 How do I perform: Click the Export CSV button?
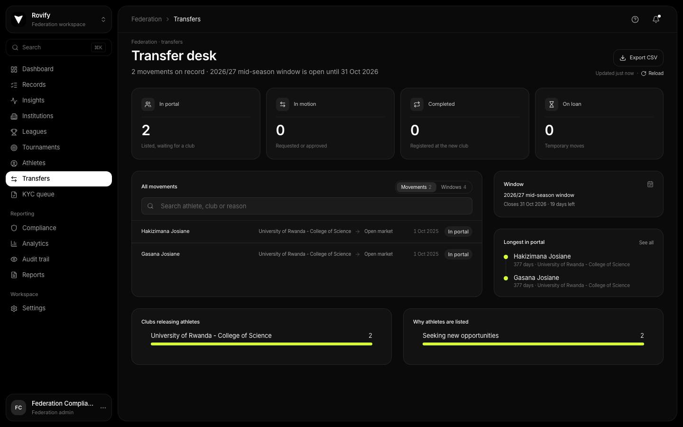(x=638, y=58)
